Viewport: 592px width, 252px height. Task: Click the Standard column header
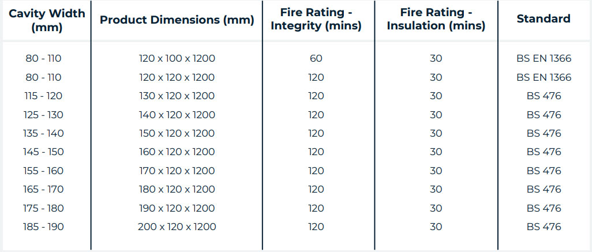(x=543, y=18)
